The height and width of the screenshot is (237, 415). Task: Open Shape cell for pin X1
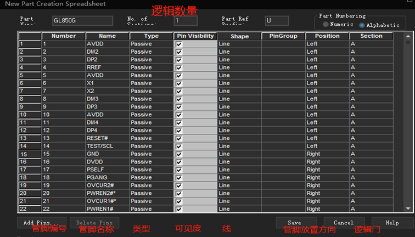239,83
